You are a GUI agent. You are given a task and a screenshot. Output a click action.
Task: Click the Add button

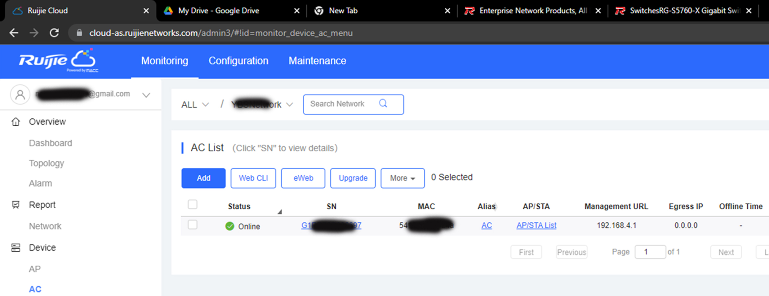pos(203,178)
